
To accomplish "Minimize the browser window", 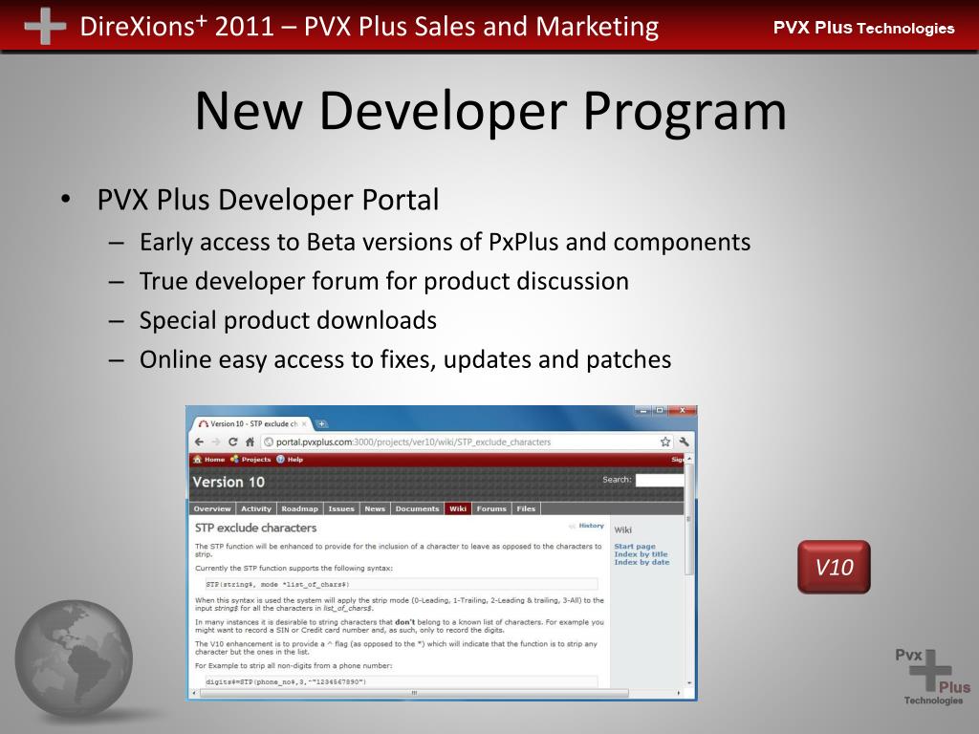I will tap(643, 411).
